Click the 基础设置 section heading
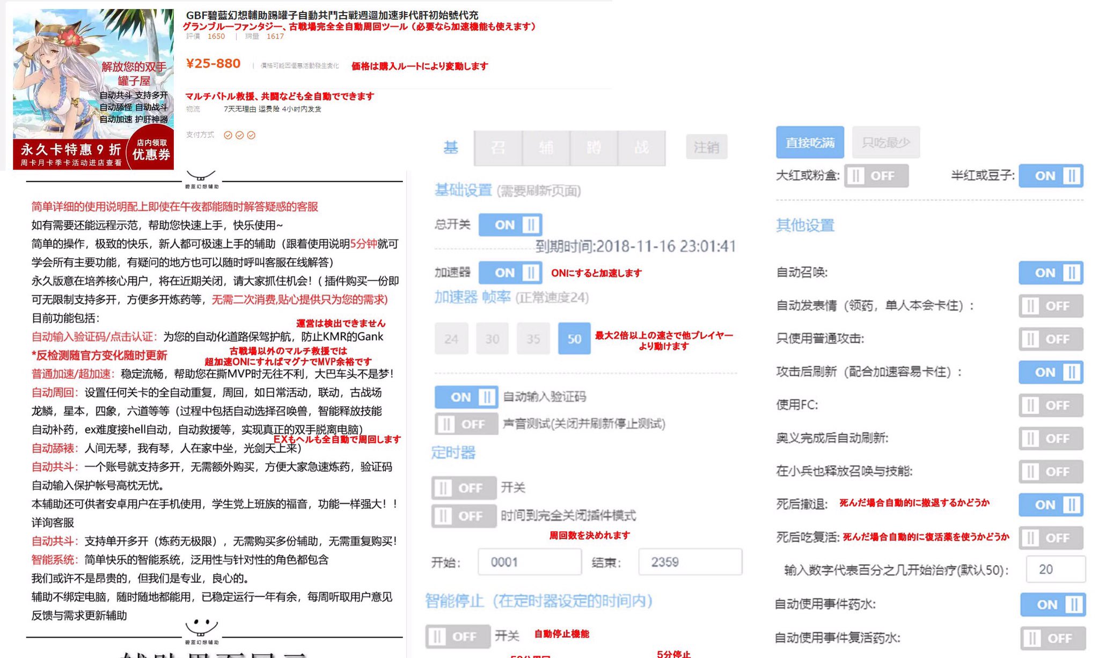1099x658 pixels. pos(463,190)
